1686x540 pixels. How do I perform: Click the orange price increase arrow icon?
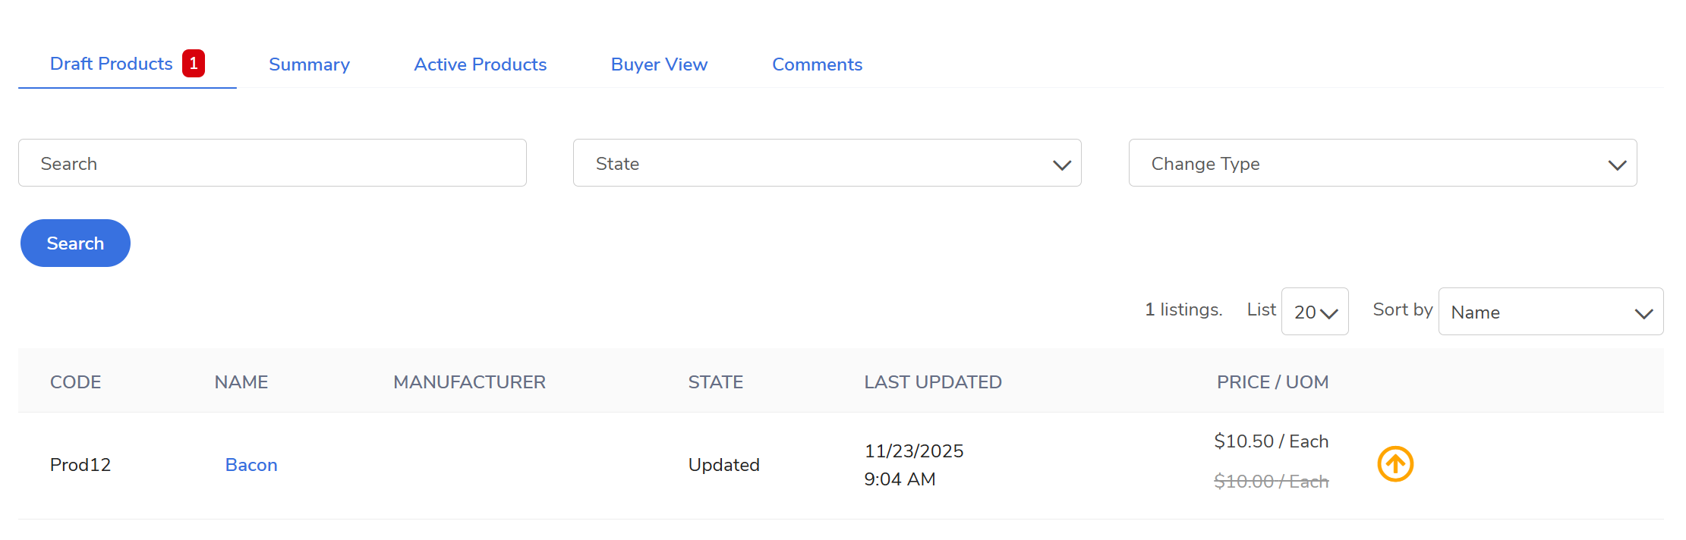tap(1394, 464)
